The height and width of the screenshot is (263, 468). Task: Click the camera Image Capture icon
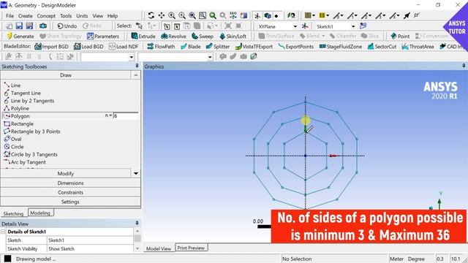coord(42,26)
